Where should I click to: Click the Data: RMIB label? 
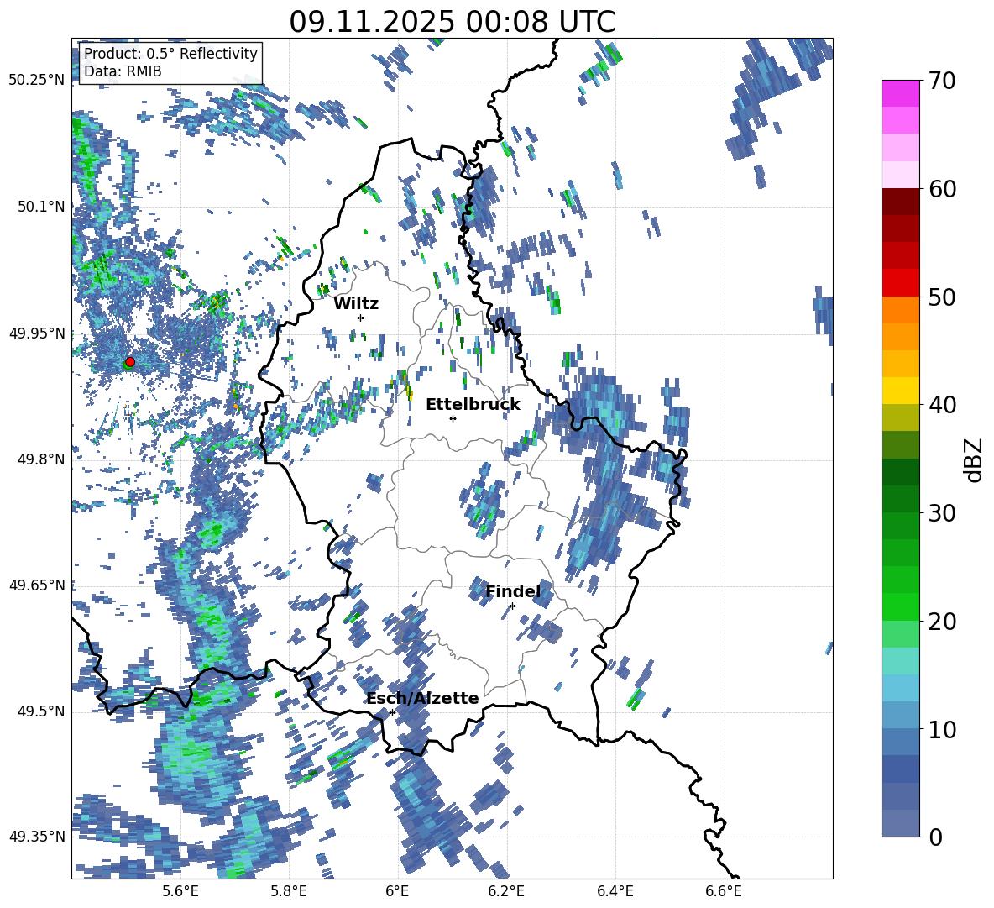click(x=123, y=71)
